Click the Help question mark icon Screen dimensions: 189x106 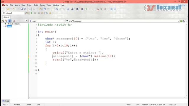tap(112, 9)
